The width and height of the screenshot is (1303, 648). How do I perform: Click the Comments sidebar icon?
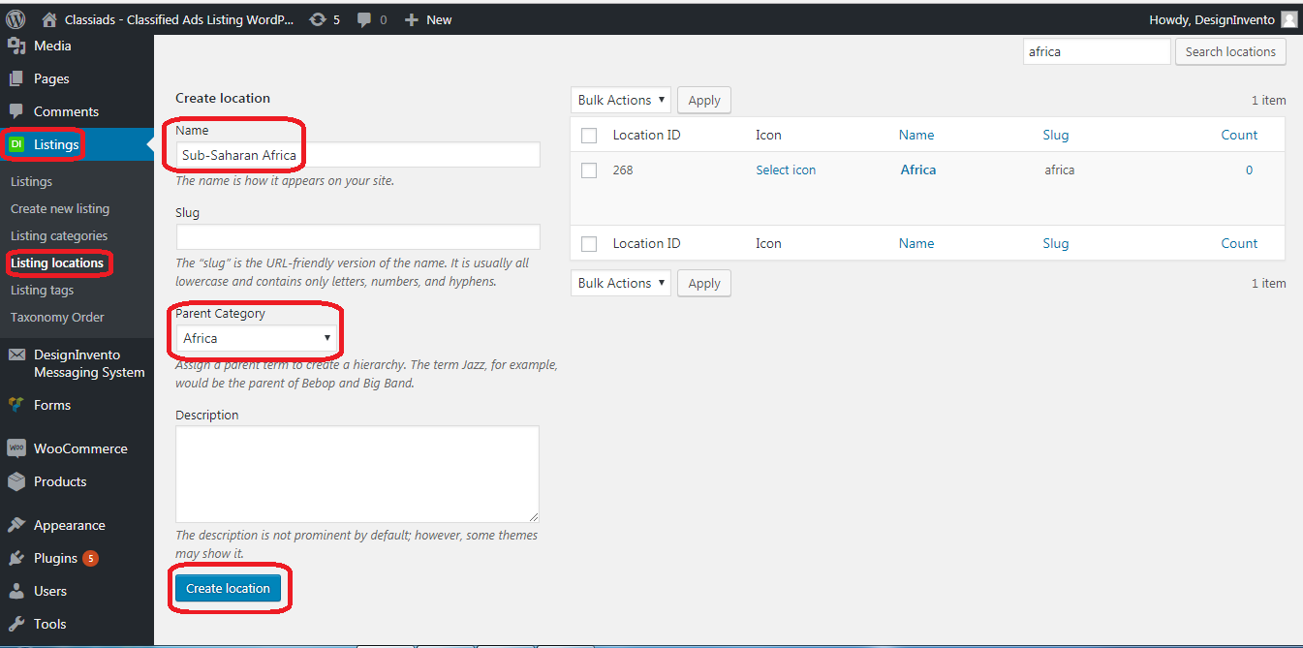(x=16, y=111)
